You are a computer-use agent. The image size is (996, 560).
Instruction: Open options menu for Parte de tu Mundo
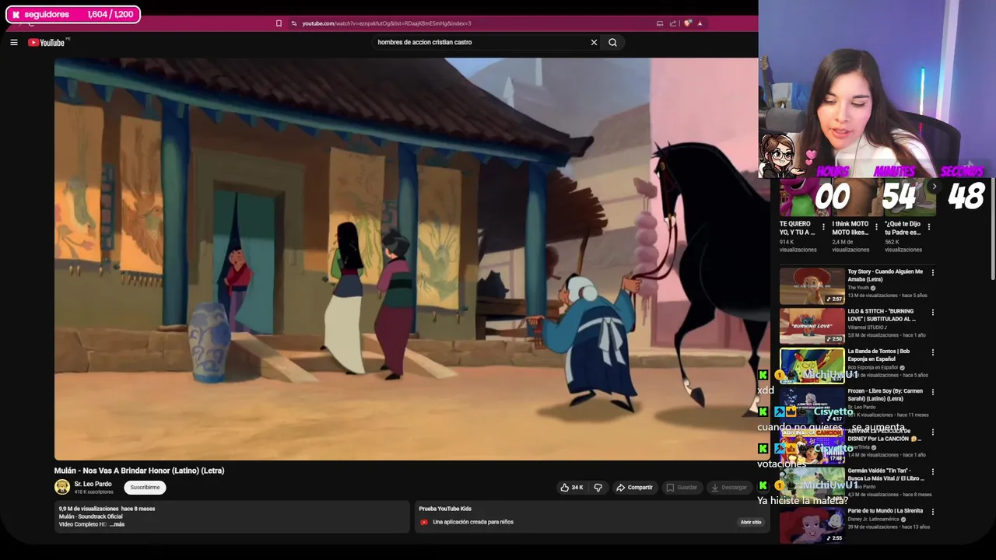click(x=932, y=512)
